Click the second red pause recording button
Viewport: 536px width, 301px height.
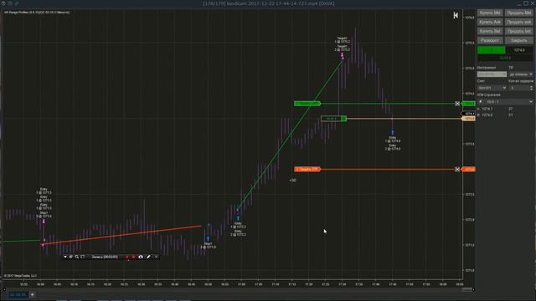point(133,257)
